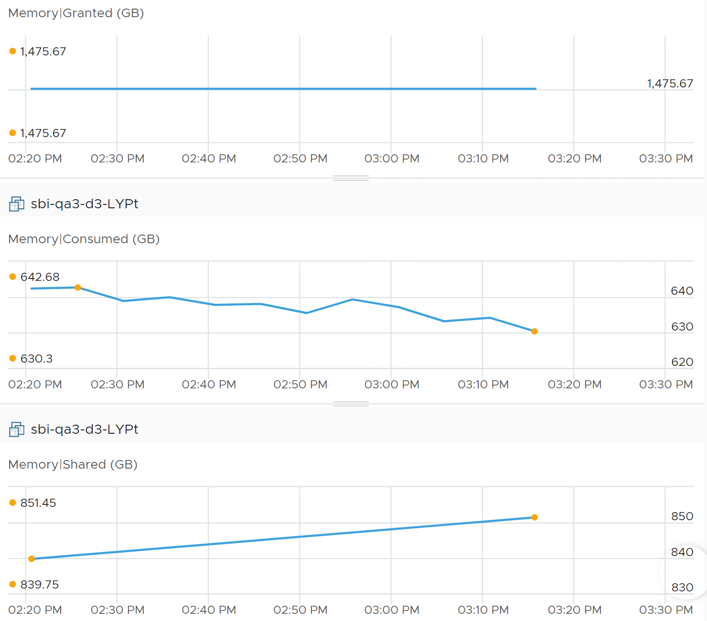Image resolution: width=707 pixels, height=621 pixels.
Task: Click the 1,475.67 right axis label
Action: click(670, 84)
